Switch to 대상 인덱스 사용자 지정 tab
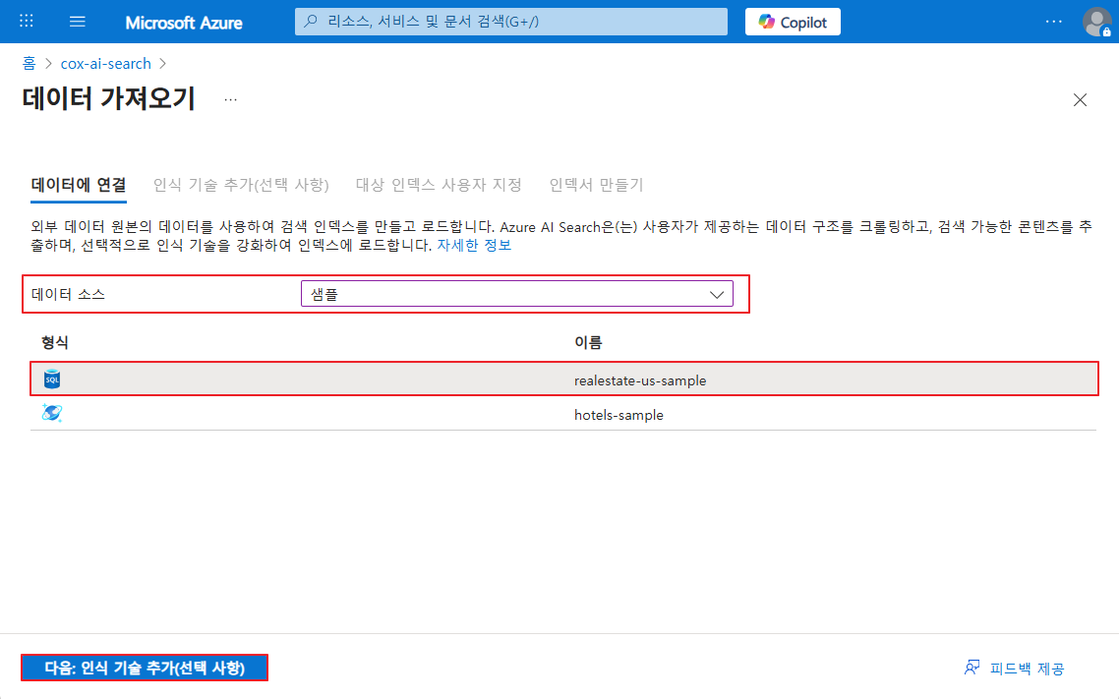This screenshot has height=699, width=1119. 439,185
